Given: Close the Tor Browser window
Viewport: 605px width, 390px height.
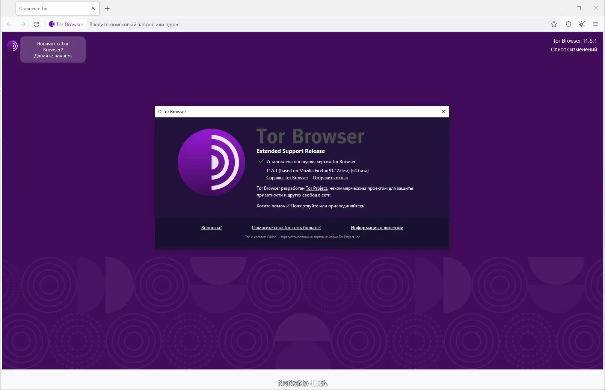Looking at the screenshot, I should coord(596,8).
